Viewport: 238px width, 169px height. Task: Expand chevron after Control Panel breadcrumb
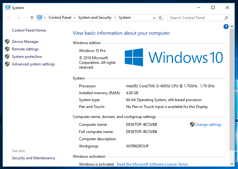(75, 18)
